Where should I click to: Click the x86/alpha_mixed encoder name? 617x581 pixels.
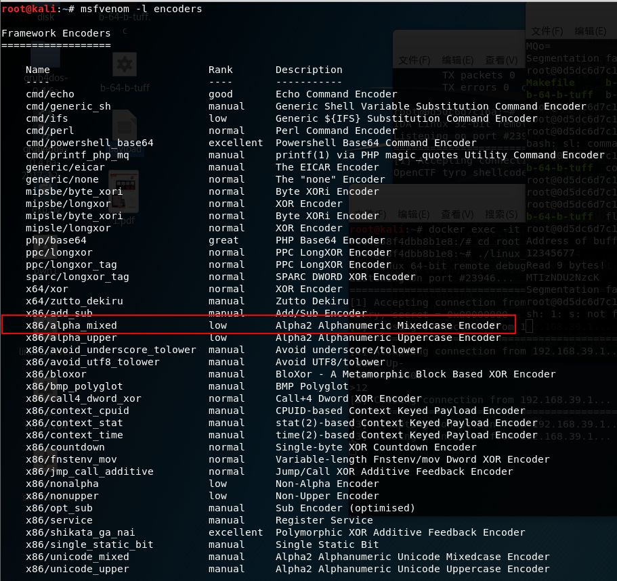[71, 325]
